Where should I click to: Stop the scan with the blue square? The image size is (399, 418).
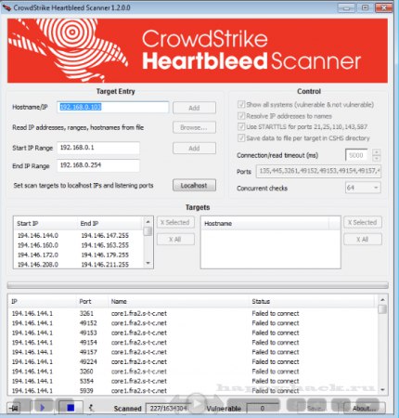(x=71, y=408)
